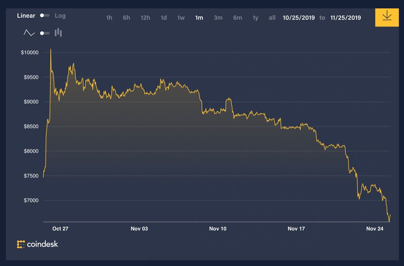Select the 1h time range

point(109,18)
